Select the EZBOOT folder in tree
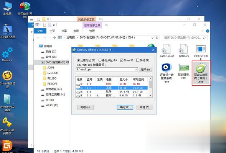Screen dimensions: 226x153 tap(51, 73)
